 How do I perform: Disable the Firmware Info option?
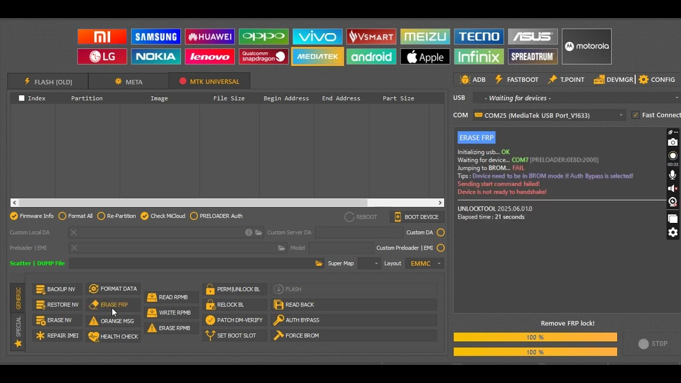point(14,216)
